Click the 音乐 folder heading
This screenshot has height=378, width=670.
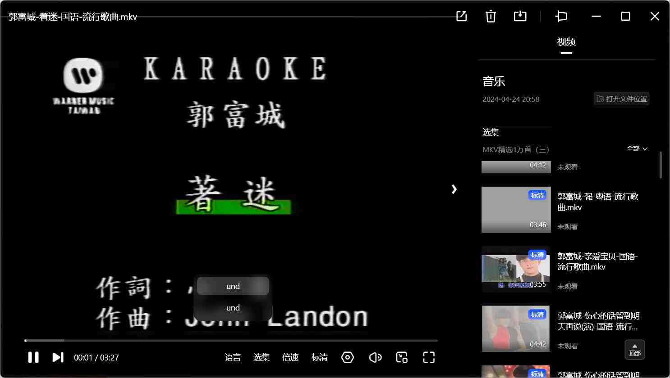point(494,81)
